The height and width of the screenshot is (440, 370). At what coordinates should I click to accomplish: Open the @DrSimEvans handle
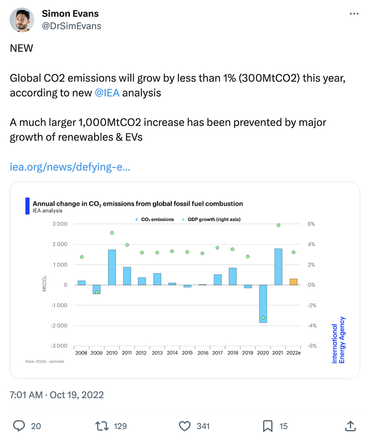click(x=72, y=26)
